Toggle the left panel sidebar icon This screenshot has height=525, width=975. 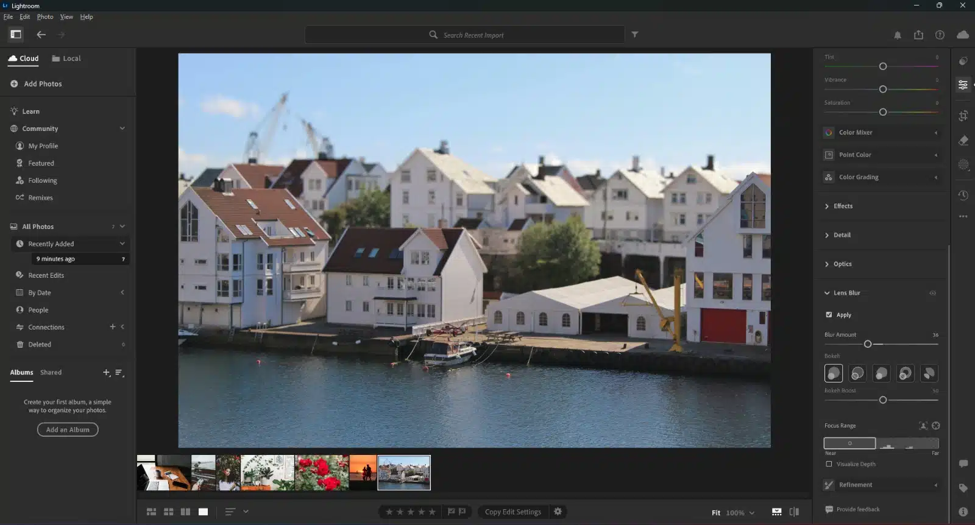pyautogui.click(x=16, y=35)
